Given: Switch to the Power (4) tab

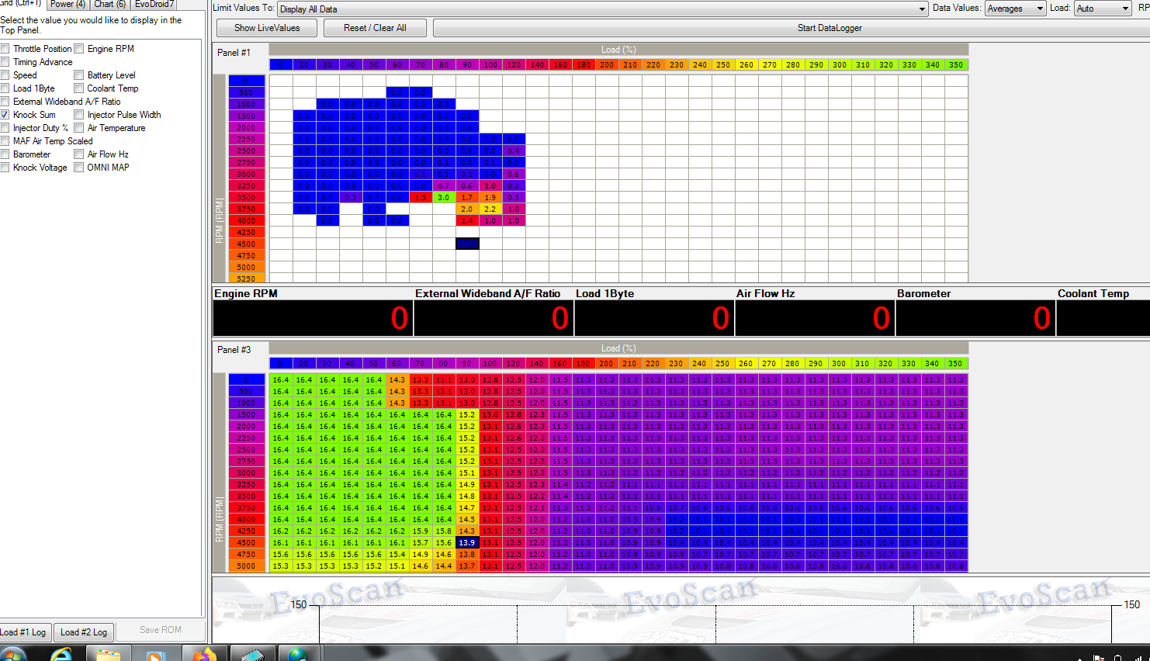Looking at the screenshot, I should (x=68, y=4).
